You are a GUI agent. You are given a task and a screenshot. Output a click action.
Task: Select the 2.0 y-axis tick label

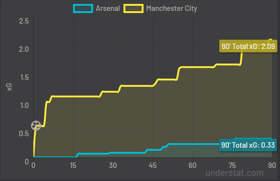click(x=24, y=49)
